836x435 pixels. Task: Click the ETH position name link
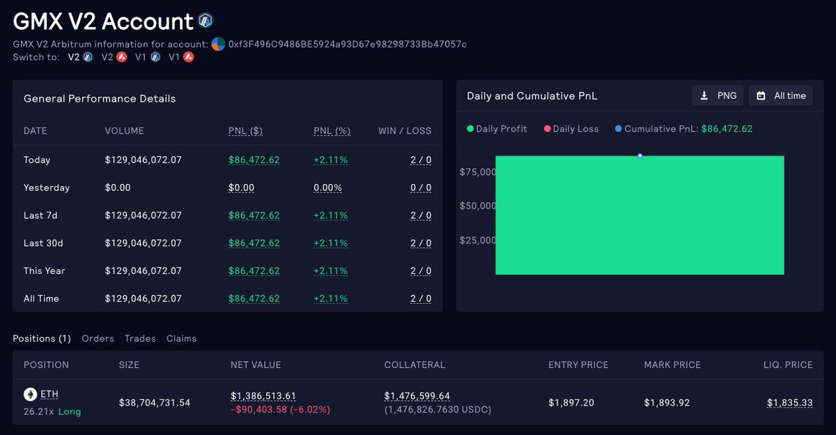49,394
